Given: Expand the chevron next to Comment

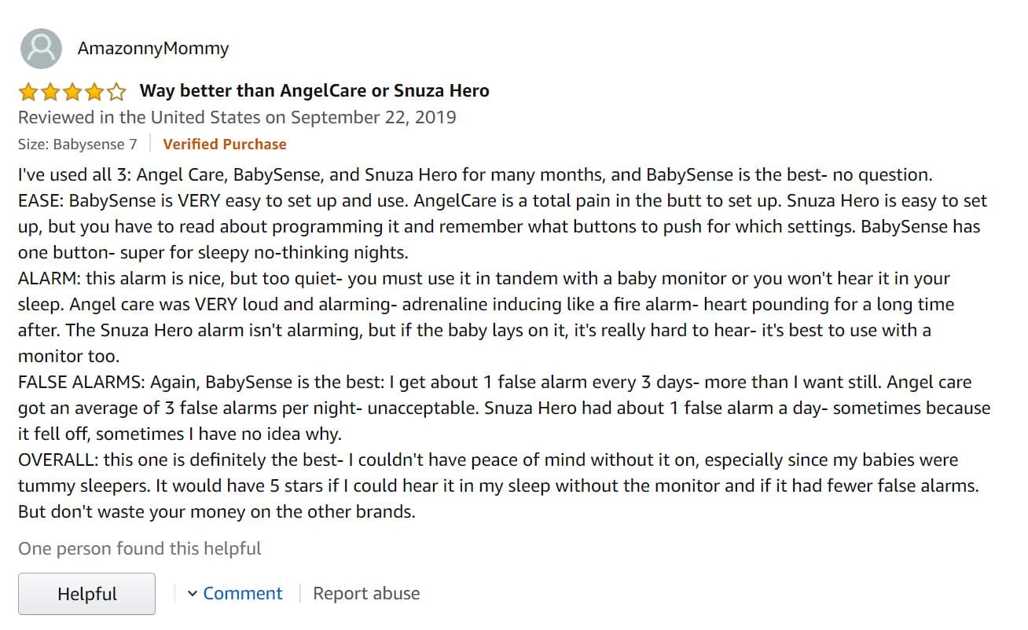Looking at the screenshot, I should click(193, 593).
